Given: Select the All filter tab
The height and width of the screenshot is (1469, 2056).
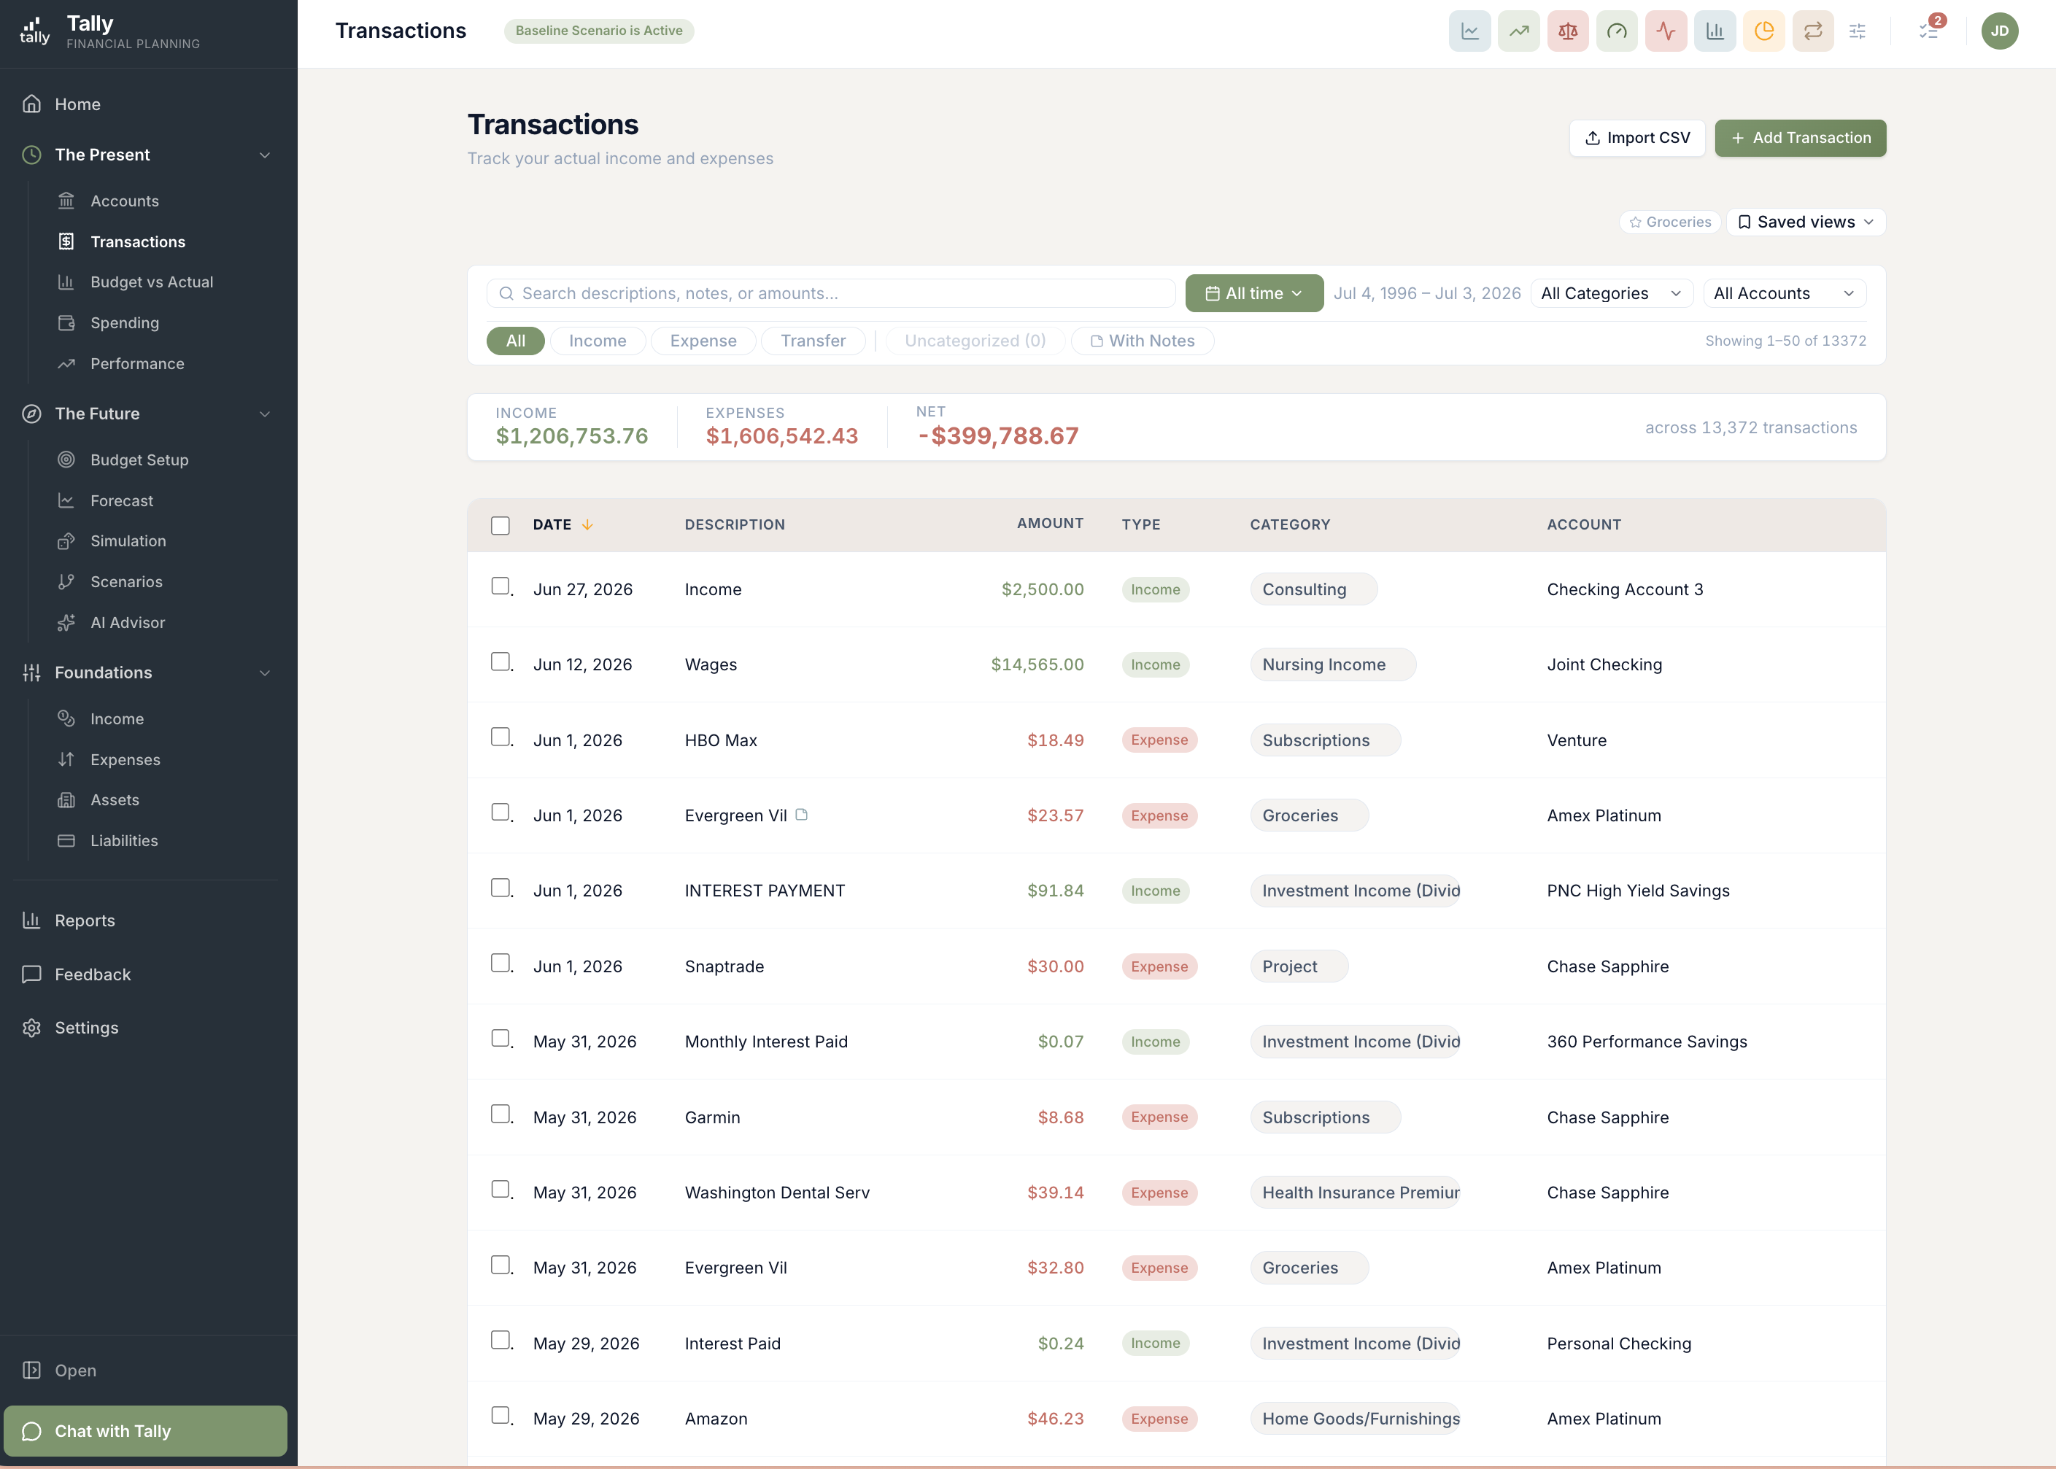Looking at the screenshot, I should (x=516, y=341).
